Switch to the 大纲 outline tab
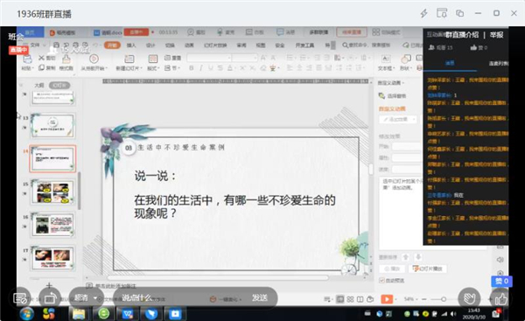This screenshot has height=321, width=525. [x=39, y=86]
